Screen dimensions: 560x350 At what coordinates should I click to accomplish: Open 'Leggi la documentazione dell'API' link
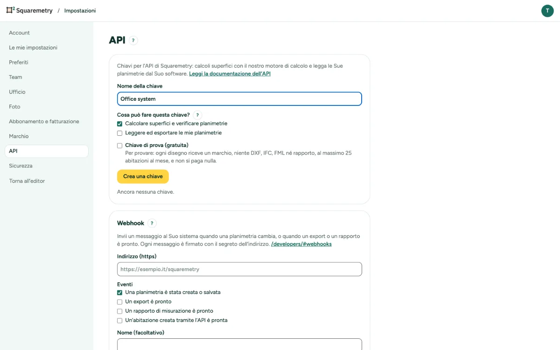click(x=230, y=74)
